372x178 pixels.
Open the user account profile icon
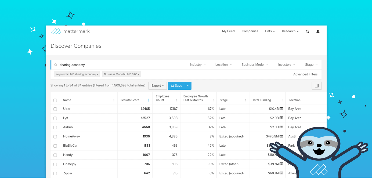coord(318,31)
